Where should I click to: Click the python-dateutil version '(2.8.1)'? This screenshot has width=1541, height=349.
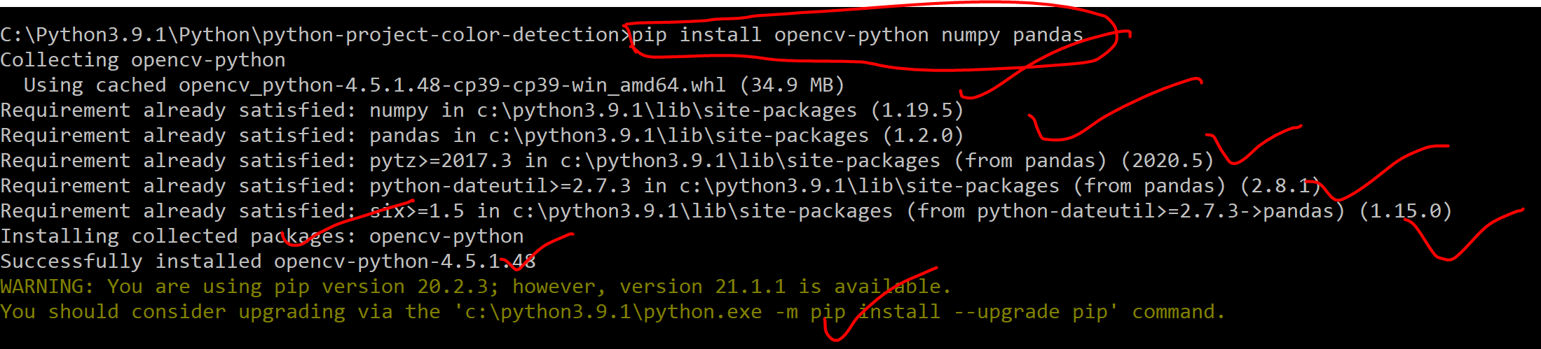click(x=1280, y=186)
